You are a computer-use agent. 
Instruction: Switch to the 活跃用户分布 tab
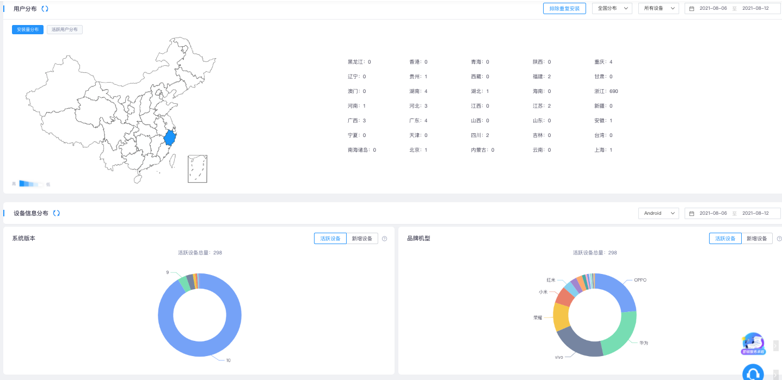(x=65, y=29)
